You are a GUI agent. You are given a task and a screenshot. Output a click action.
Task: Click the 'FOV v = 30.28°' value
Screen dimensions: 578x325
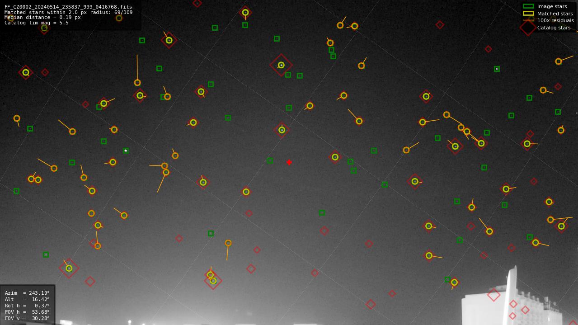coord(27,318)
